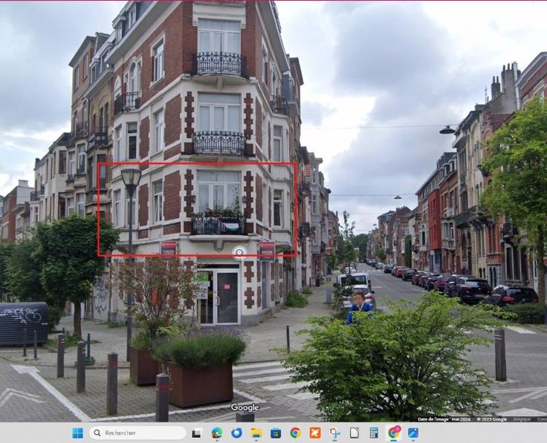Switch to Chrome window with notification badge
547x443 pixels.
[x=394, y=433]
